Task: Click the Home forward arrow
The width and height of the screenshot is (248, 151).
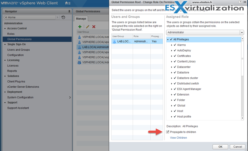Action: 58,17
